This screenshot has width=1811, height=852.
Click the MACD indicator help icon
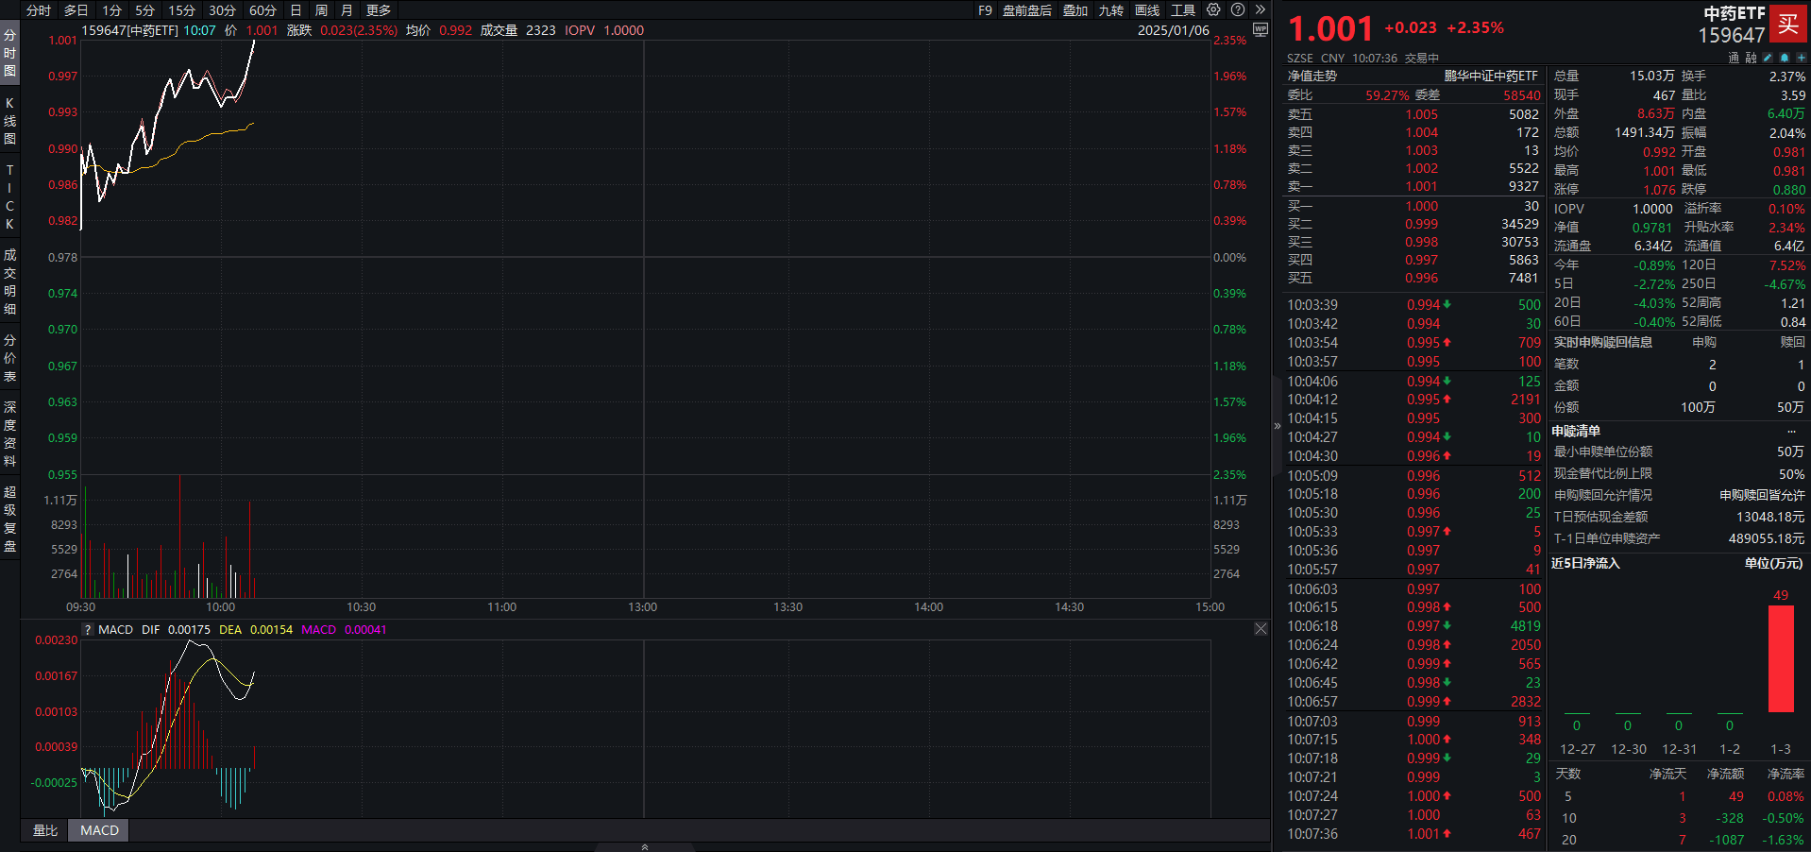88,630
